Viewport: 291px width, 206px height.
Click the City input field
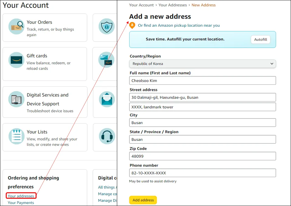[x=202, y=123]
